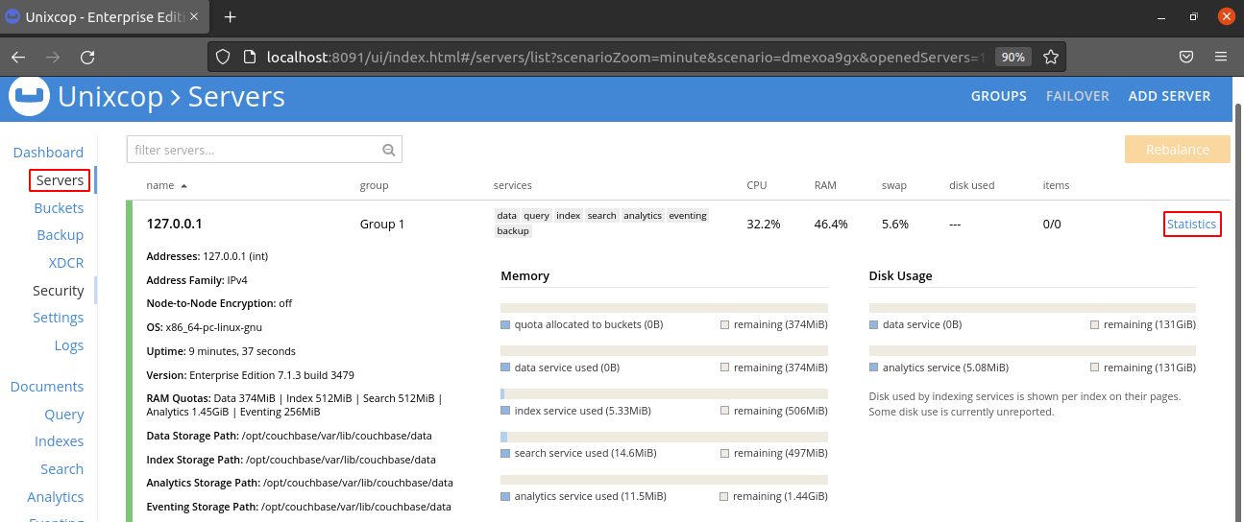Click the items column header

[x=1057, y=185]
